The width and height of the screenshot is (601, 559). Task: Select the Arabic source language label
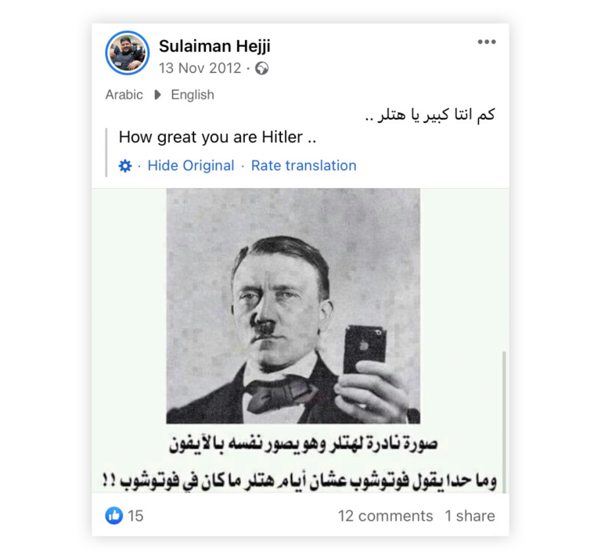pyautogui.click(x=124, y=95)
